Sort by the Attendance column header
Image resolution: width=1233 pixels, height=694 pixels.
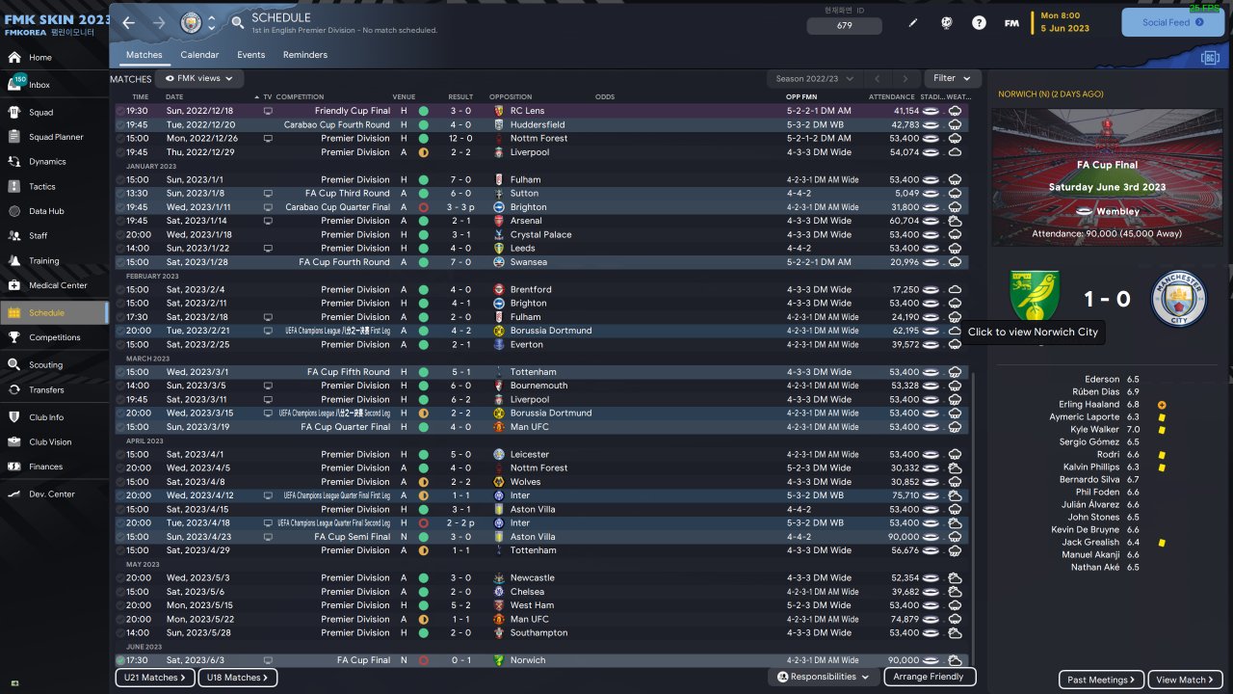coord(891,97)
